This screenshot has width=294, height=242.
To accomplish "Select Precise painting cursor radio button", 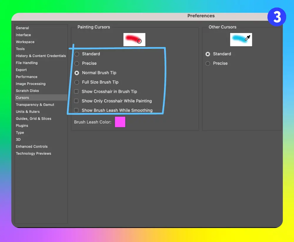I will coord(77,64).
